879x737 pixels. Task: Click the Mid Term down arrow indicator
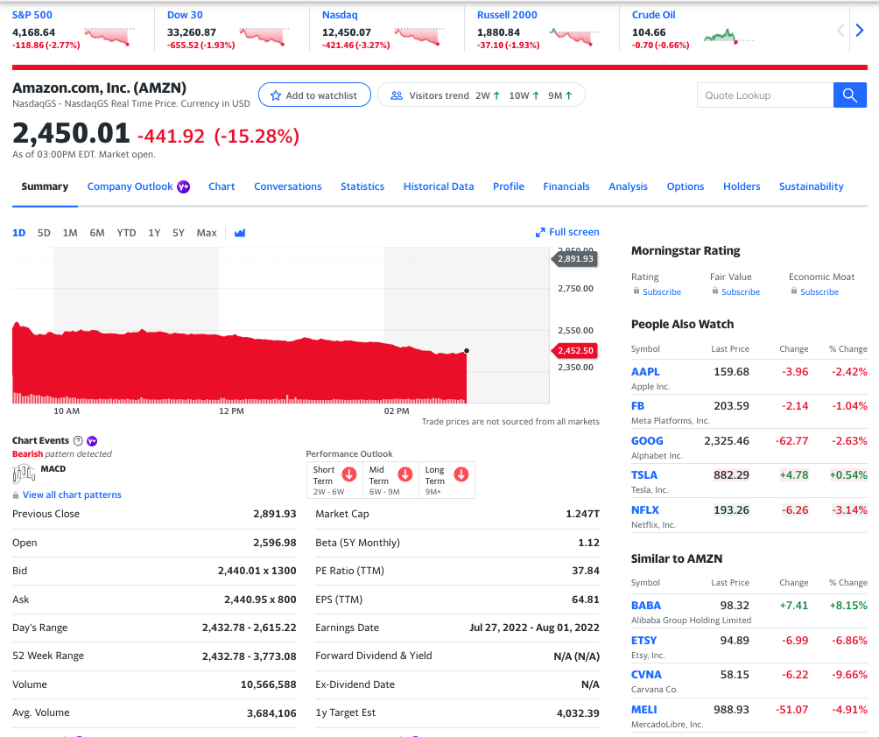tap(405, 474)
